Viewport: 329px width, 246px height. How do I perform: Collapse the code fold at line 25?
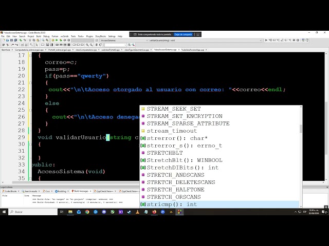coord(30,110)
